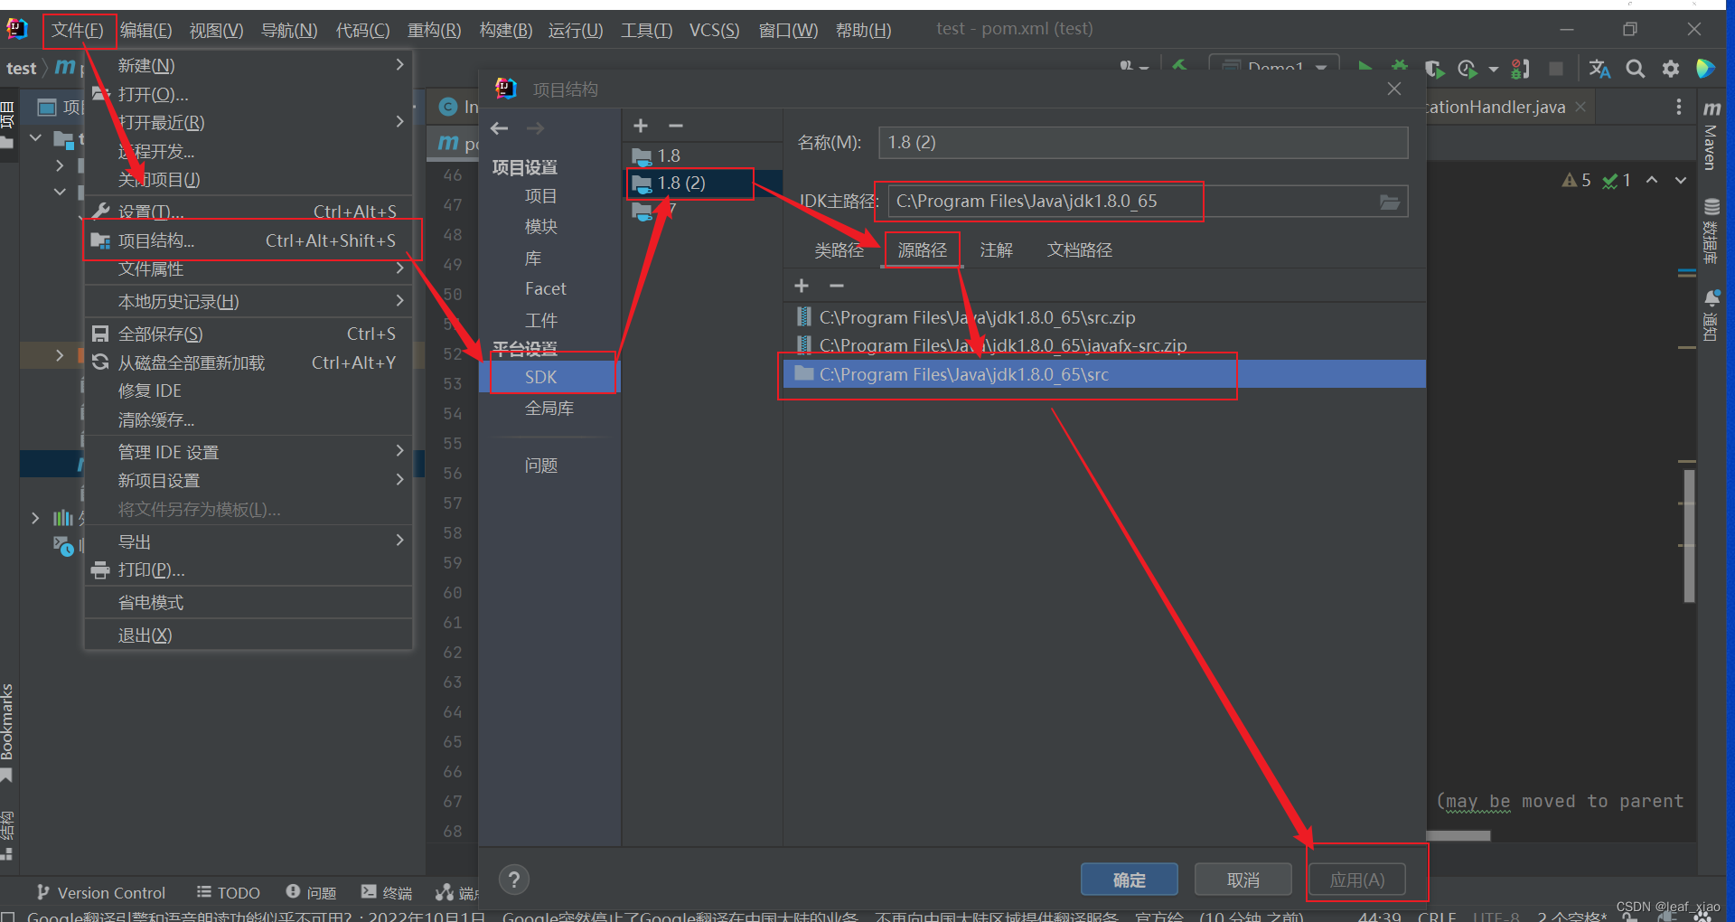1735x922 pixels.
Task: Select 退出(X) menu entry
Action: [x=249, y=635]
